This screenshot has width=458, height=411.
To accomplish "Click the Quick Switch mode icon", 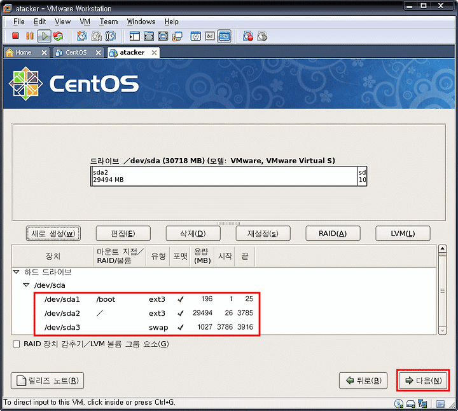I will click(149, 36).
